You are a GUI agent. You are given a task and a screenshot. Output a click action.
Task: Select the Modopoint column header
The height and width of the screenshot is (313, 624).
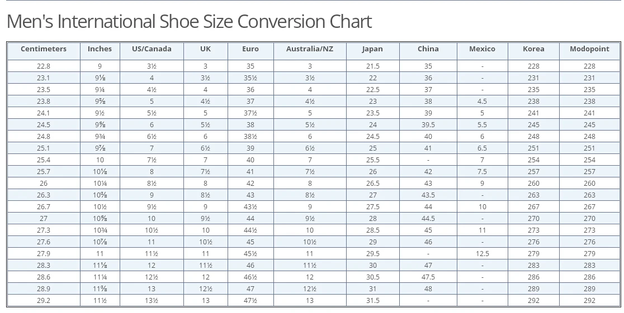pyautogui.click(x=589, y=49)
